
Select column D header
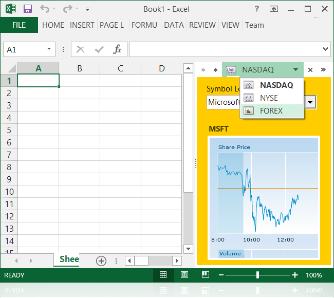[161, 68]
